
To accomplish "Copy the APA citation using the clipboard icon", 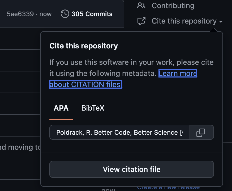I will [202, 132].
